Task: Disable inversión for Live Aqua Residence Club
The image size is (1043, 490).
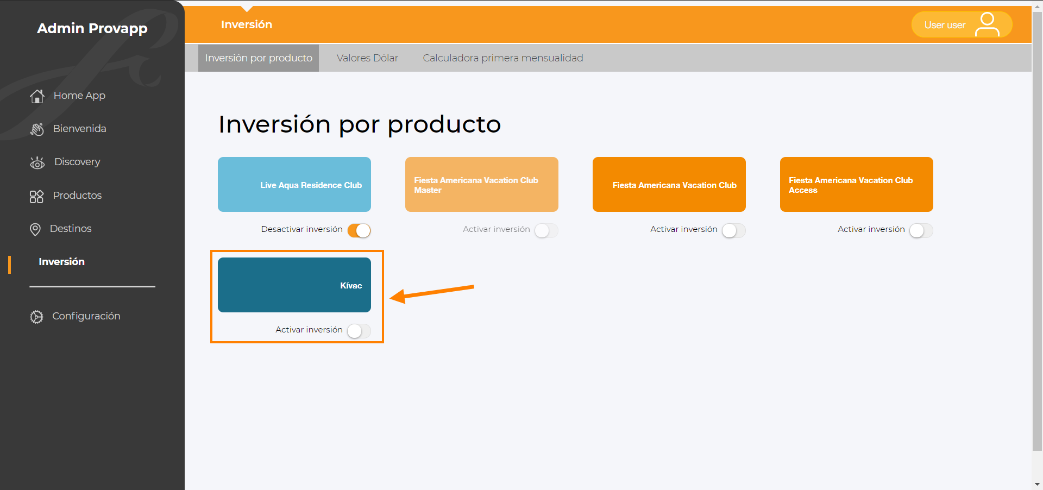Action: pyautogui.click(x=359, y=230)
